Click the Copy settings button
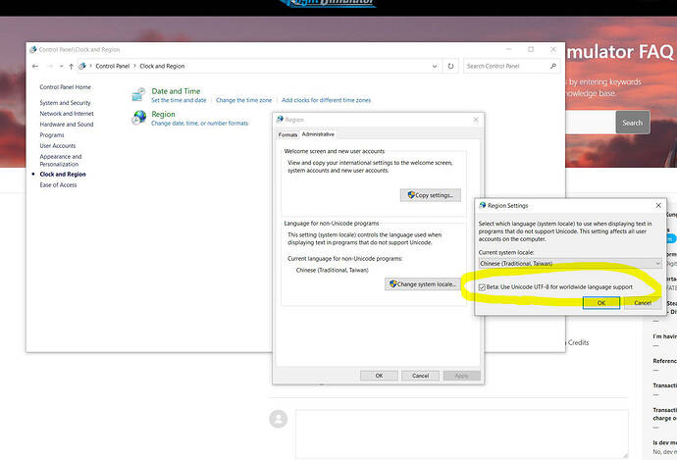 point(431,195)
